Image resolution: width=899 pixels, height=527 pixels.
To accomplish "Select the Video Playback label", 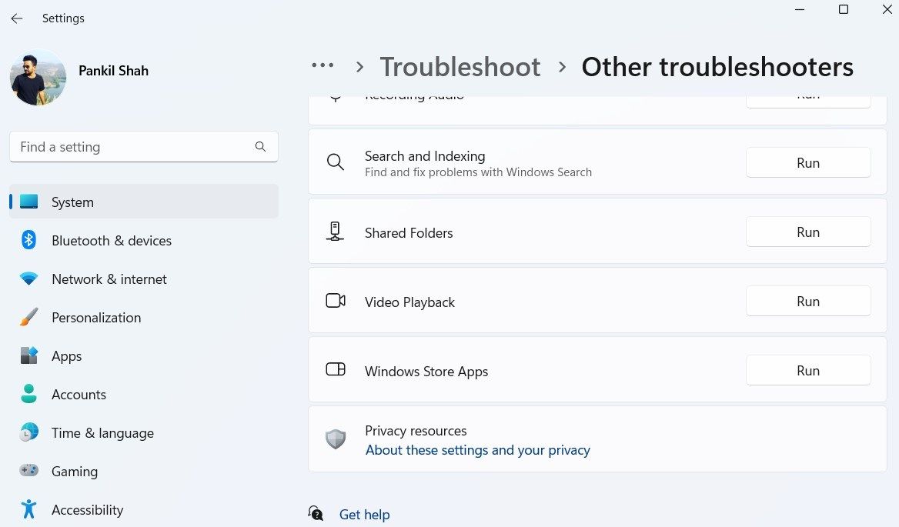I will 409,302.
